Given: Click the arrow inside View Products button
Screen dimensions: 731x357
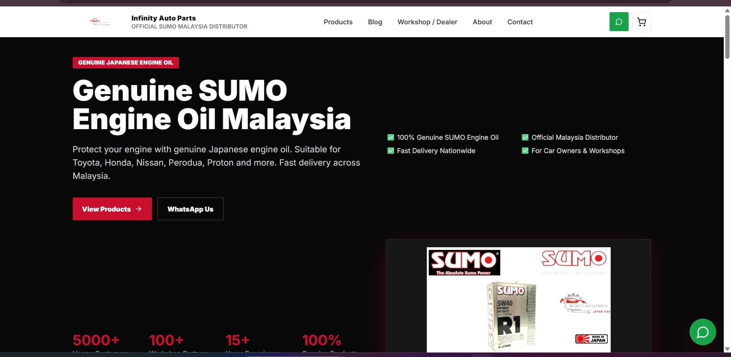Looking at the screenshot, I should [139, 209].
